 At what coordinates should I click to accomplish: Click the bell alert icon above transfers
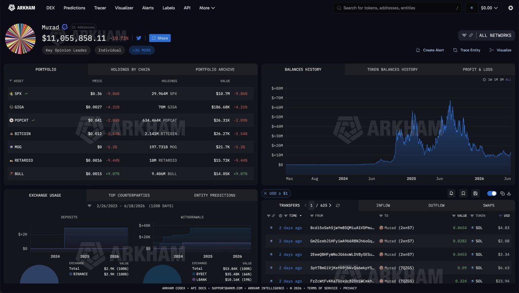coord(451,194)
